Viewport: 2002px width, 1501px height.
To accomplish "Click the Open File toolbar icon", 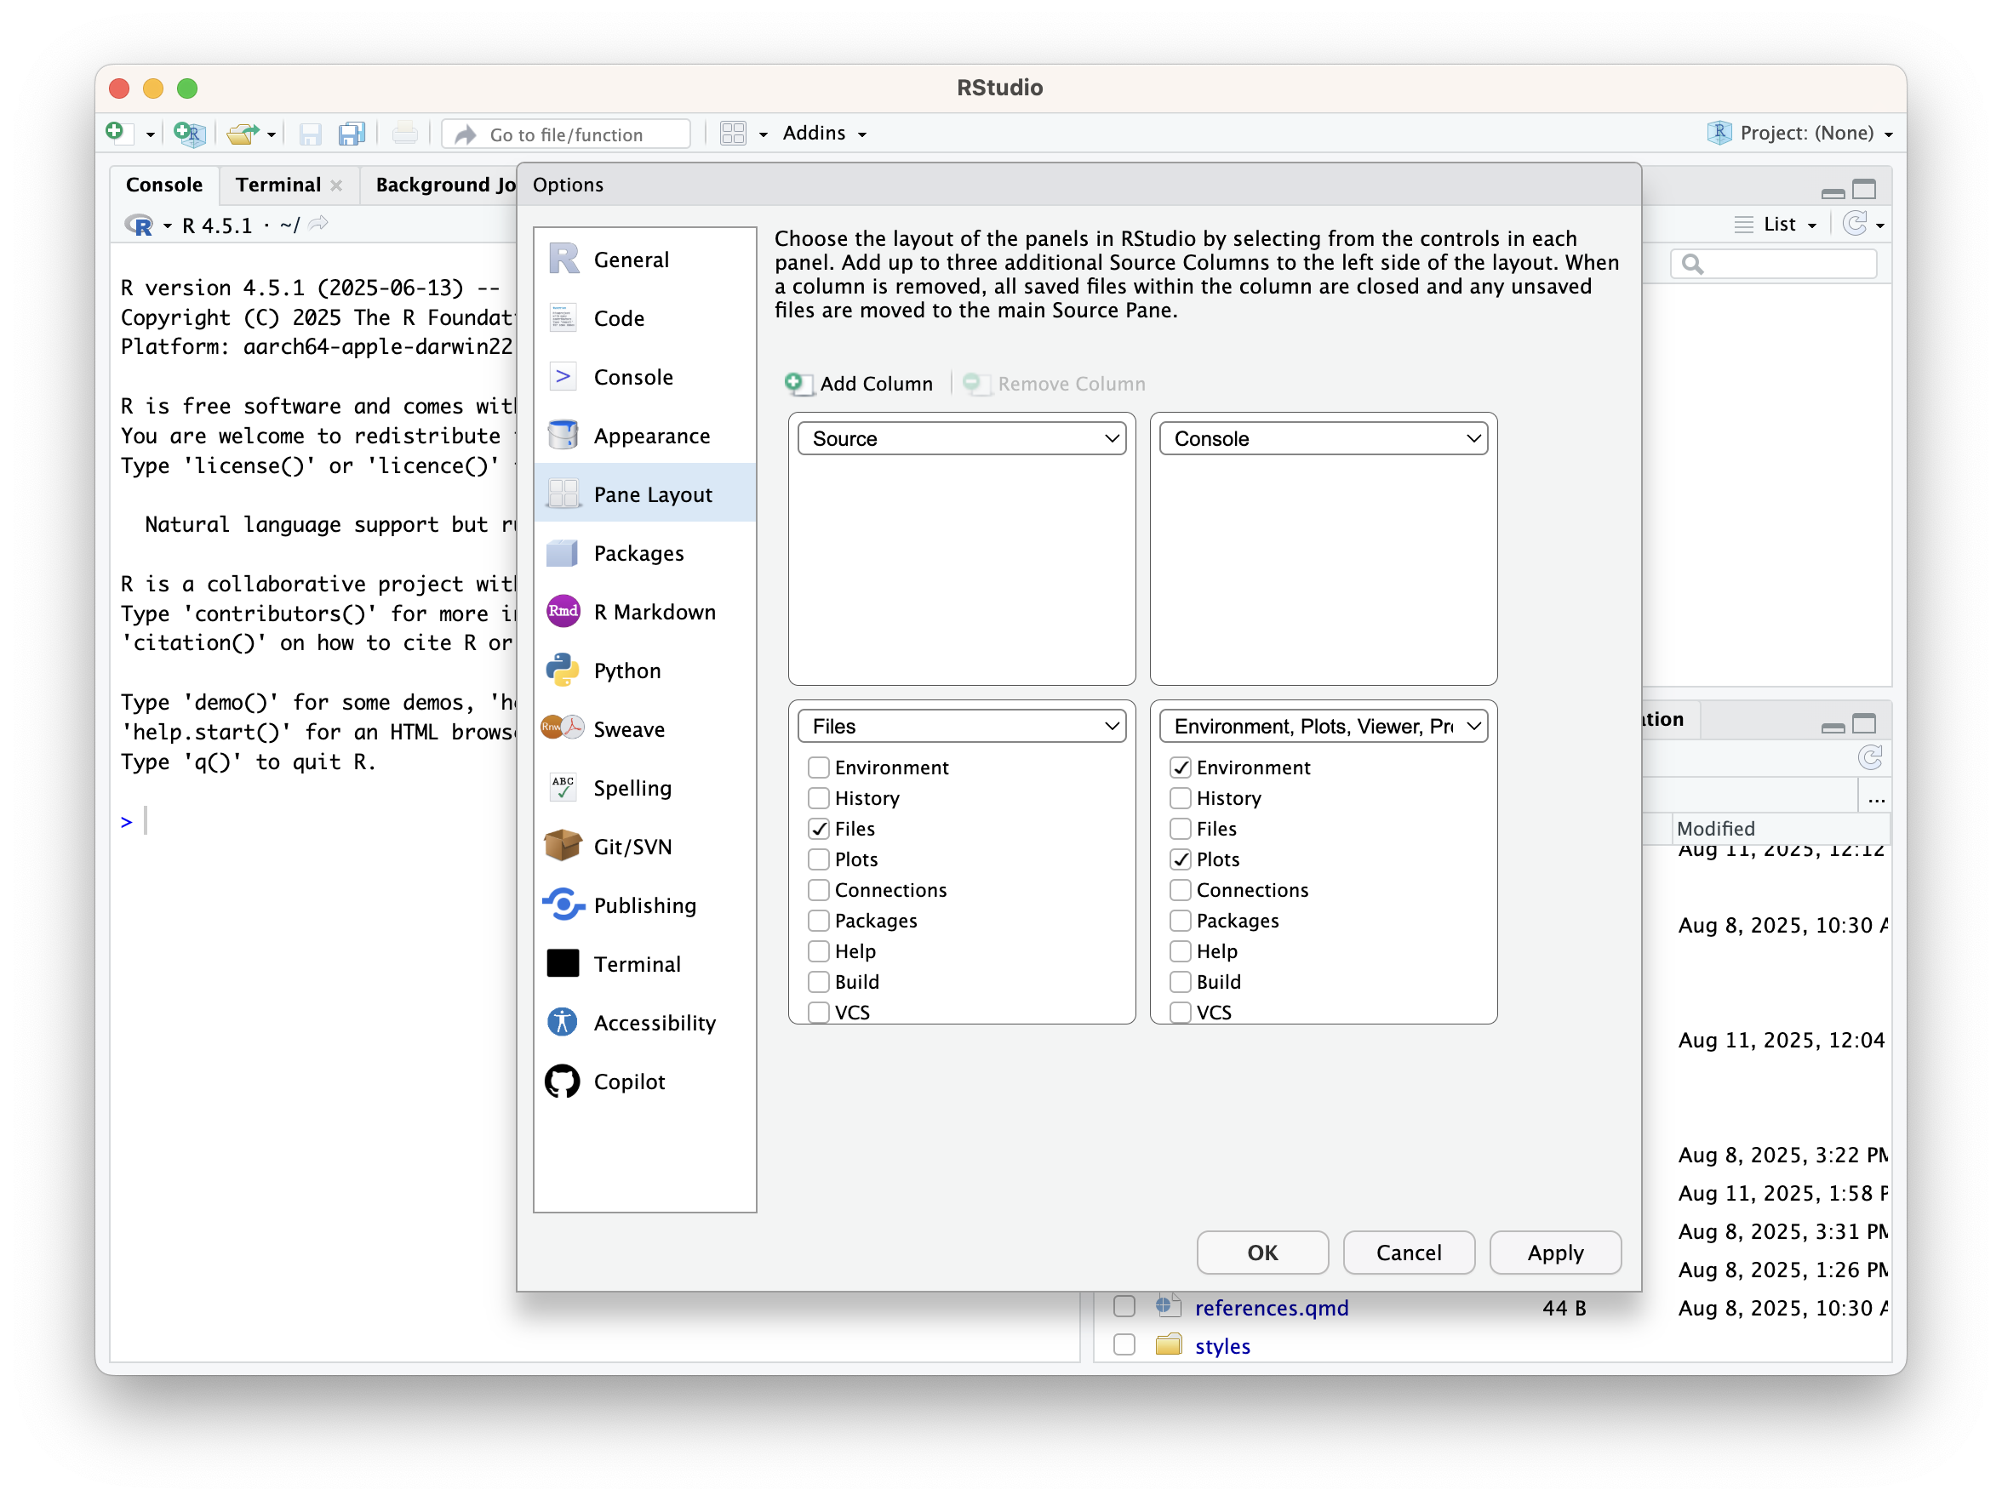I will [x=243, y=134].
